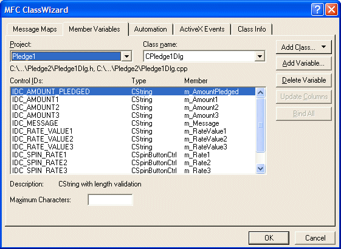The image size is (341, 249).
Task: Switch to the Message Maps tab
Action: pos(35,29)
